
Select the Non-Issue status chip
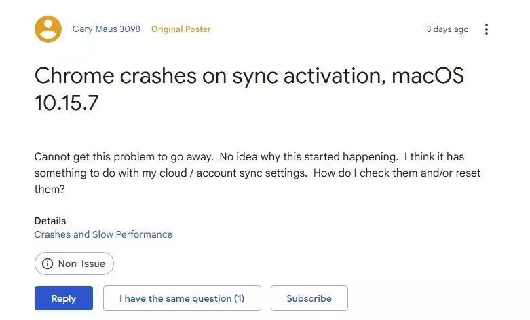(x=74, y=264)
